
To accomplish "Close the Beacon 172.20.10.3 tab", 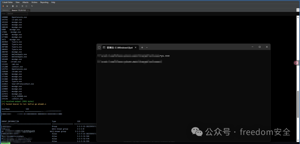I will tap(28, 10).
